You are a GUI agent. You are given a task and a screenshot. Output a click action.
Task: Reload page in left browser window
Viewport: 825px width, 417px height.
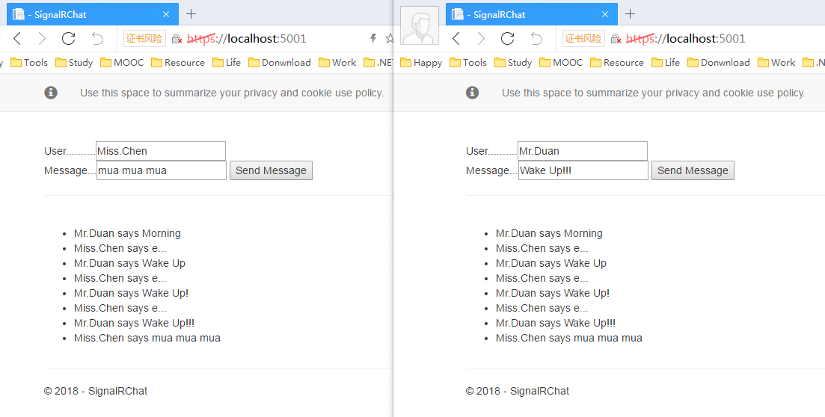click(x=68, y=38)
